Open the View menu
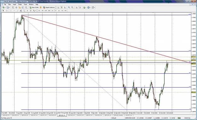197x120 pixels. tap(9, 4)
